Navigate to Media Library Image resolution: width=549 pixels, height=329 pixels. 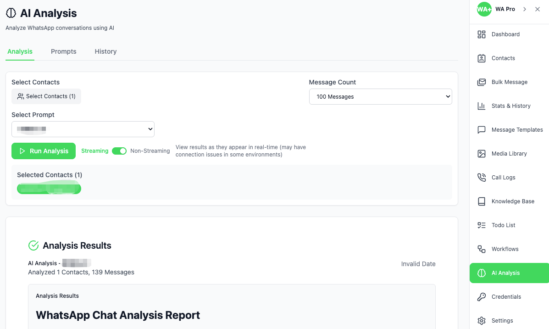[509, 153]
